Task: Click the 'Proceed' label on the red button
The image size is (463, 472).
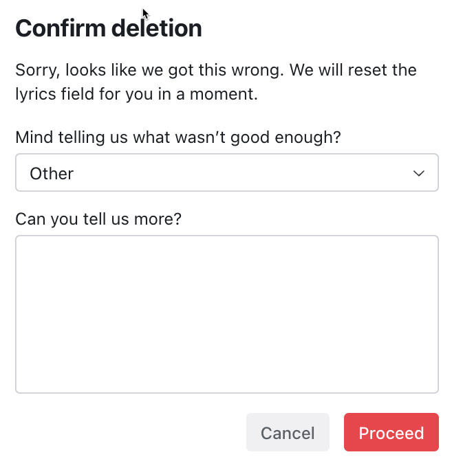Action: [391, 433]
